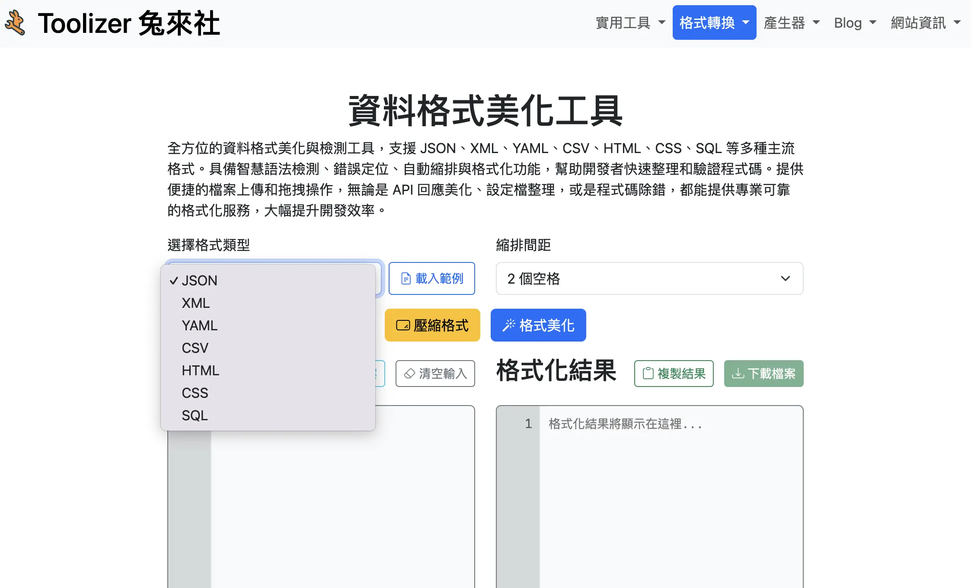
Task: Open the 縮排間距 spacing dropdown
Action: coord(649,279)
